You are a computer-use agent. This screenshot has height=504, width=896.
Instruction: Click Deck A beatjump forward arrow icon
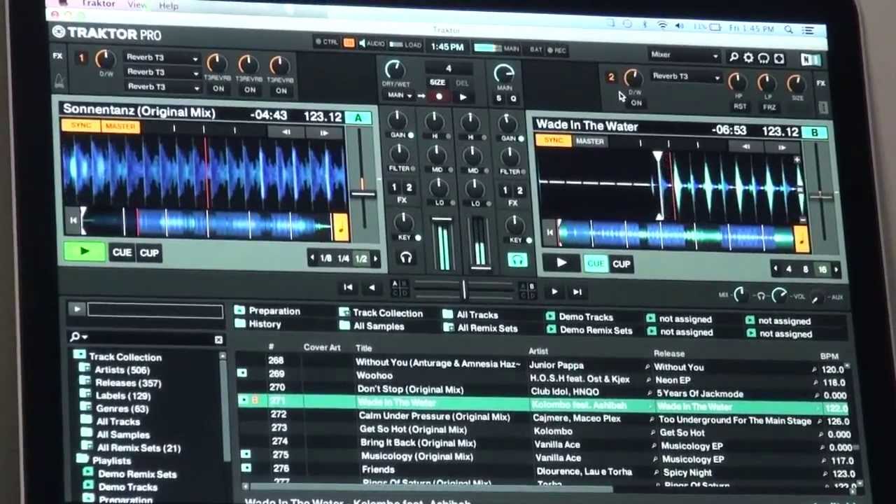tap(323, 132)
